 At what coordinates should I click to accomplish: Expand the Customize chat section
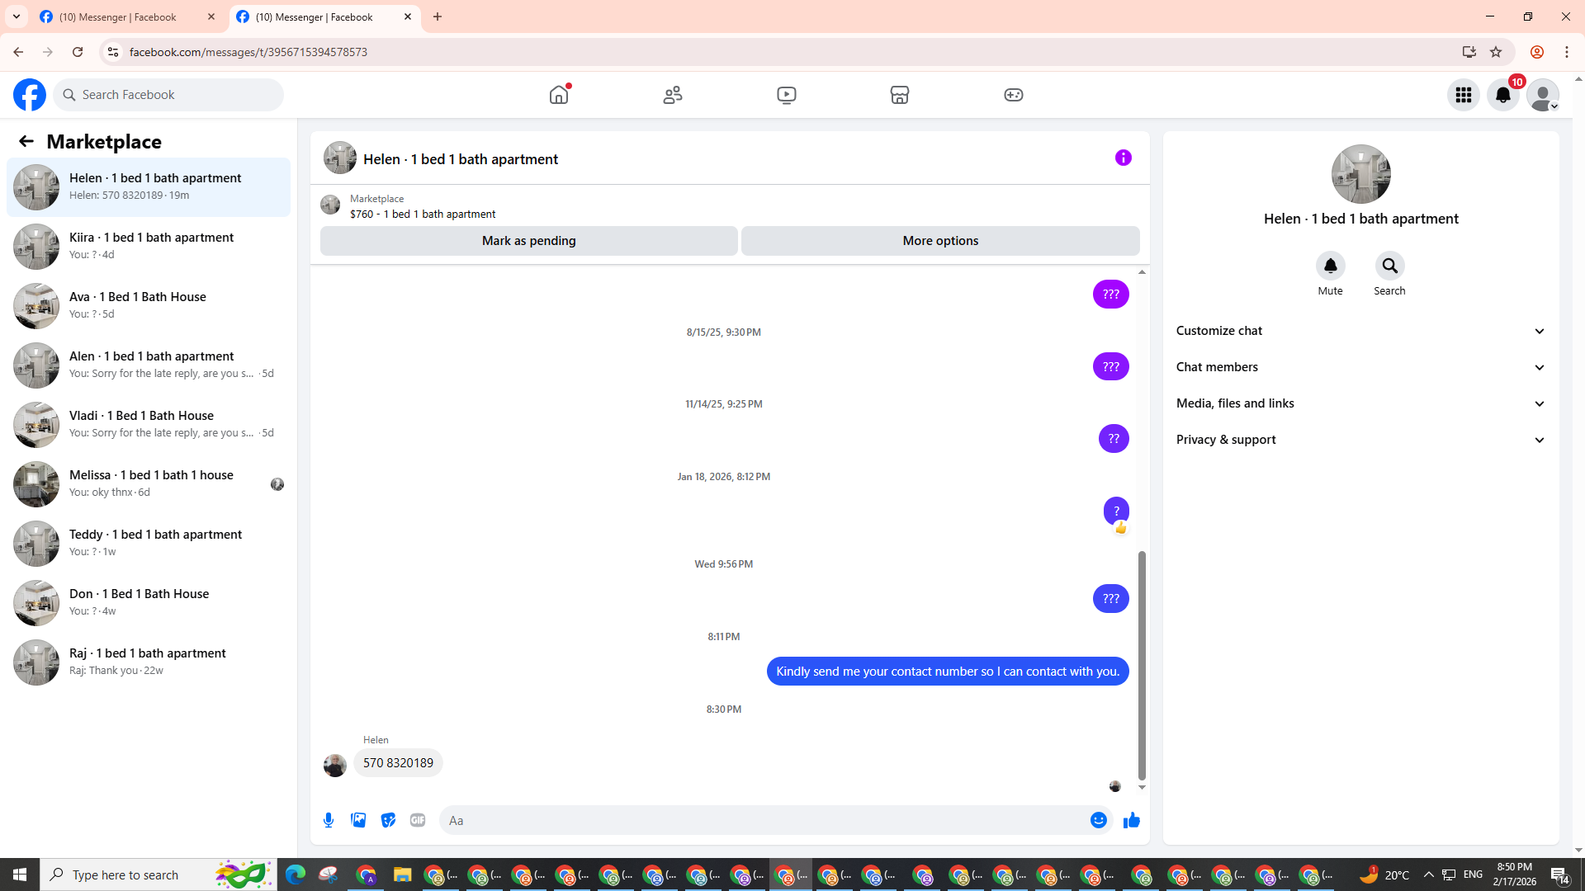1360,331
